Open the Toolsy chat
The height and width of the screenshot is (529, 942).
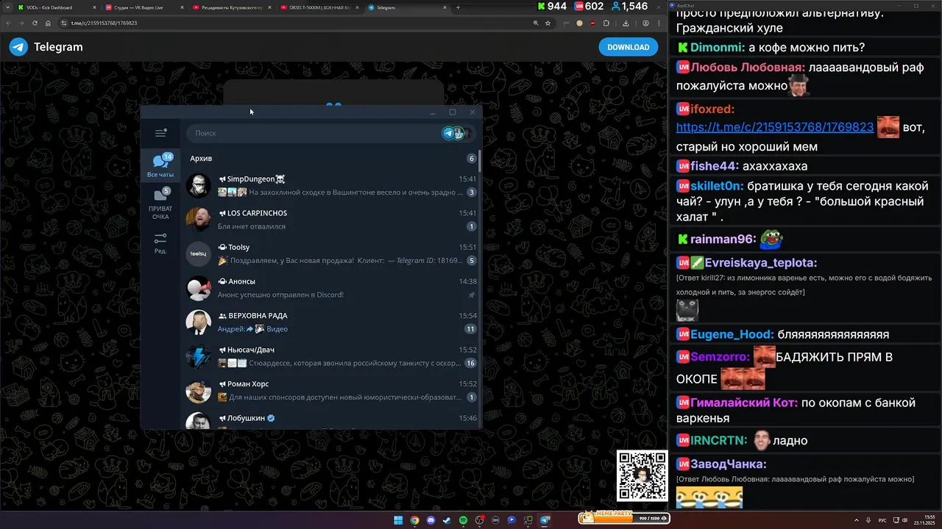(331, 253)
